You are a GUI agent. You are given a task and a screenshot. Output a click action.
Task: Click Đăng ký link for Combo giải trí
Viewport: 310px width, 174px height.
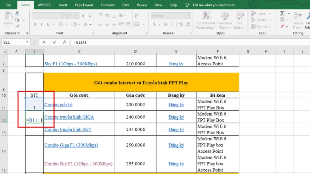176,104
